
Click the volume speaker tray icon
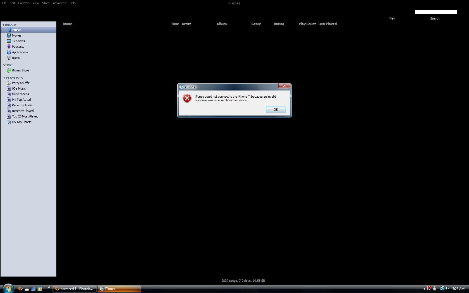tap(447, 289)
